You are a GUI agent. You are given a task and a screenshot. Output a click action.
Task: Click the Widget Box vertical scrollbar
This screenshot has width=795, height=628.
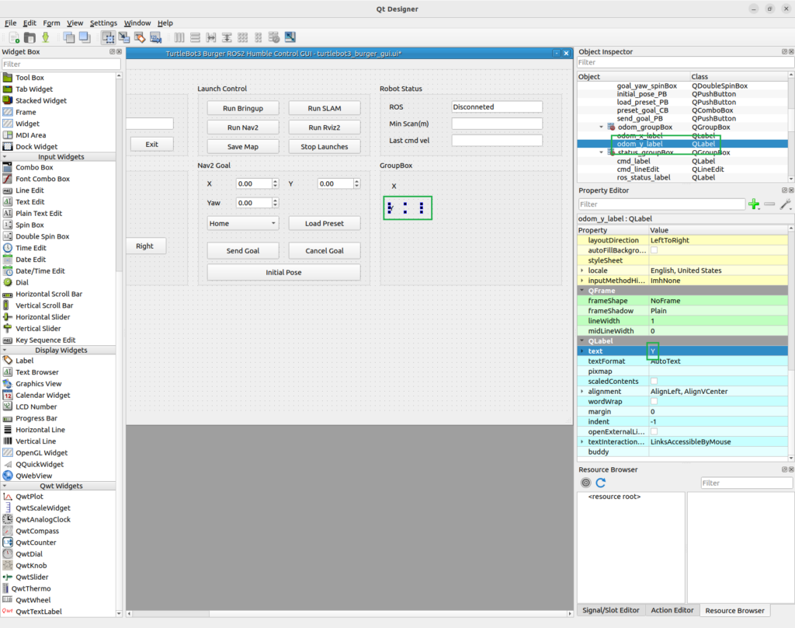point(119,344)
